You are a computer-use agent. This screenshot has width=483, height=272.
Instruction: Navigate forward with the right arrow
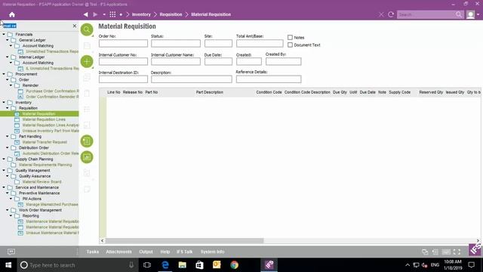(x=95, y=14)
